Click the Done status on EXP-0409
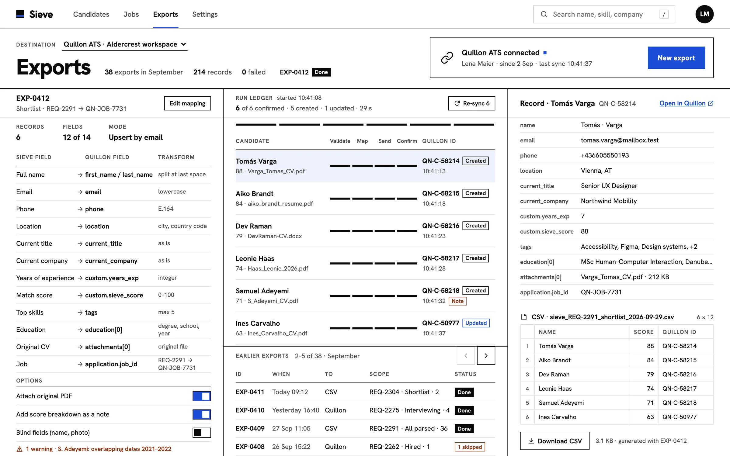The width and height of the screenshot is (730, 456). 464,429
